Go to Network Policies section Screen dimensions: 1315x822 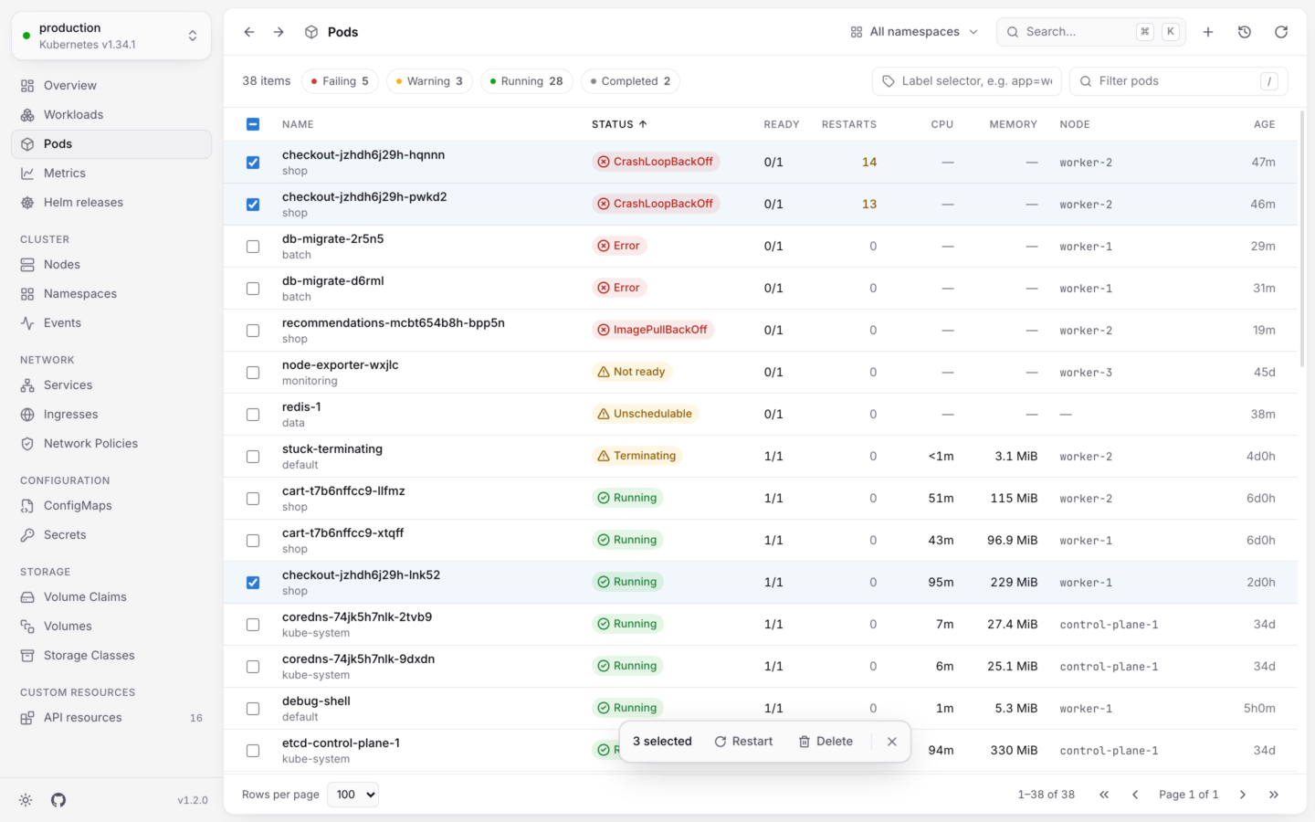pyautogui.click(x=111, y=444)
